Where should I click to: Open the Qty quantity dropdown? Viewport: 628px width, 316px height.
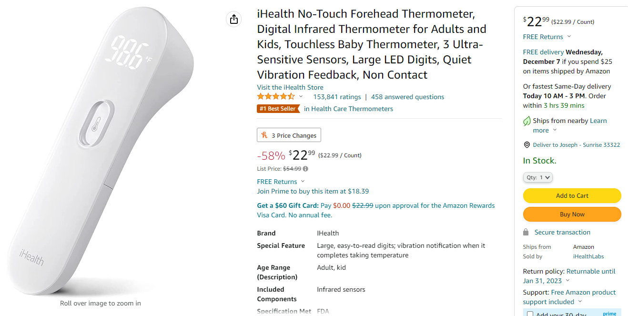[x=538, y=177]
